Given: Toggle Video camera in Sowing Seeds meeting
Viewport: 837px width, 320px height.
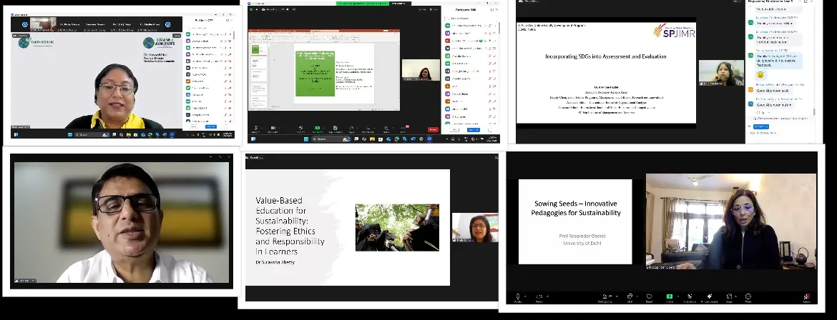Looking at the screenshot, I should 539,296.
